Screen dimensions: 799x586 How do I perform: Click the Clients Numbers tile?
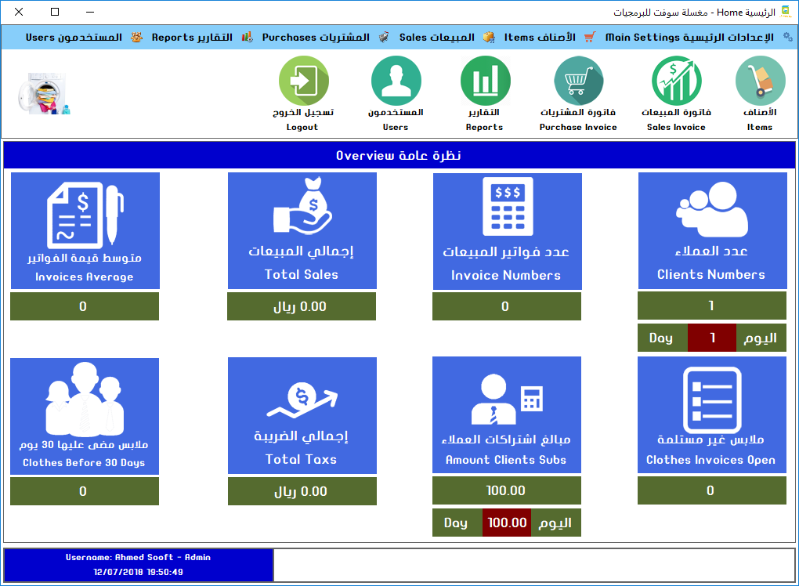[x=712, y=230]
